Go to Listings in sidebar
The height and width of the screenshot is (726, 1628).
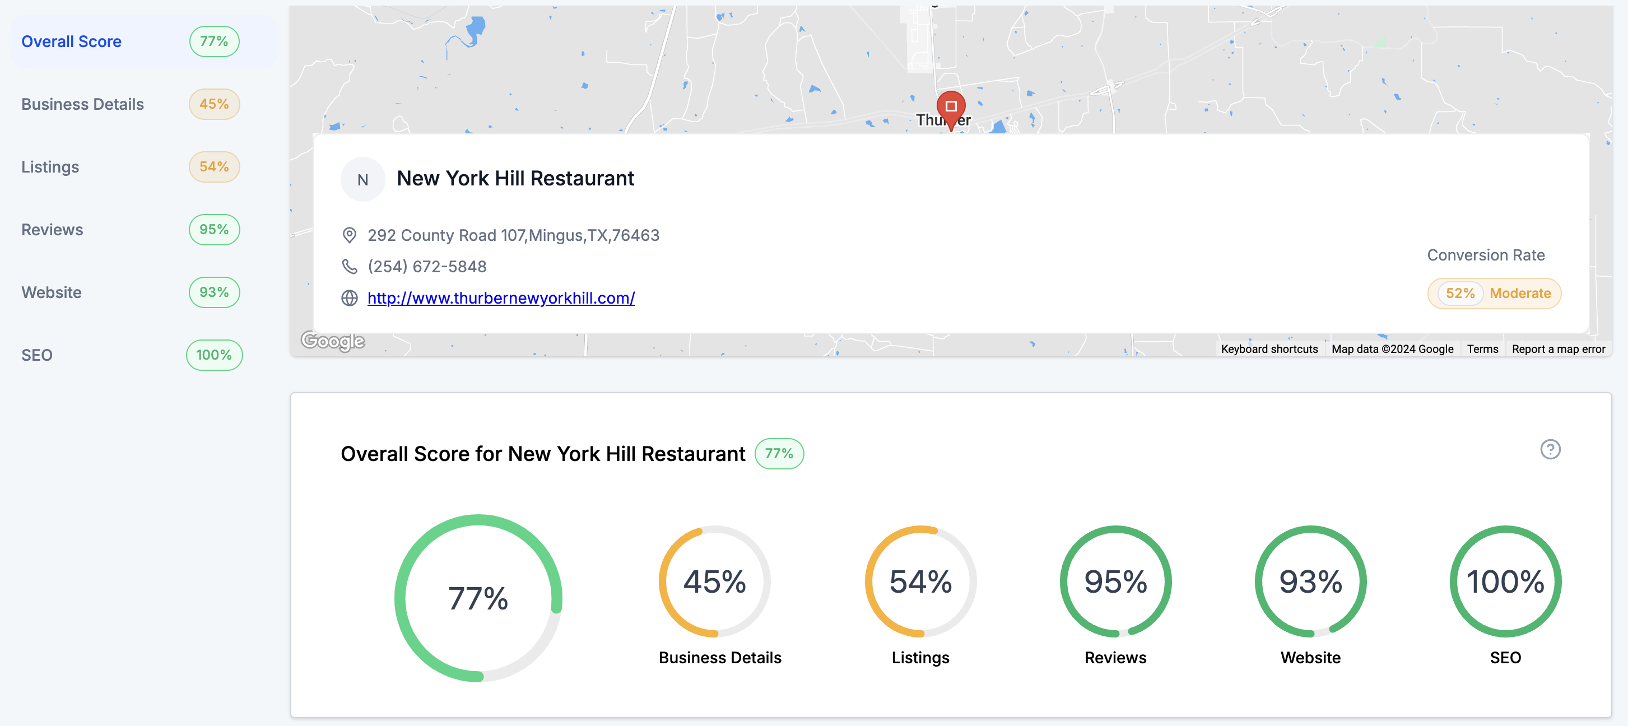tap(50, 167)
